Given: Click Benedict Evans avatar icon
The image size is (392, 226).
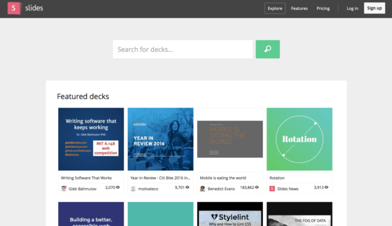Looking at the screenshot, I should click(x=203, y=189).
